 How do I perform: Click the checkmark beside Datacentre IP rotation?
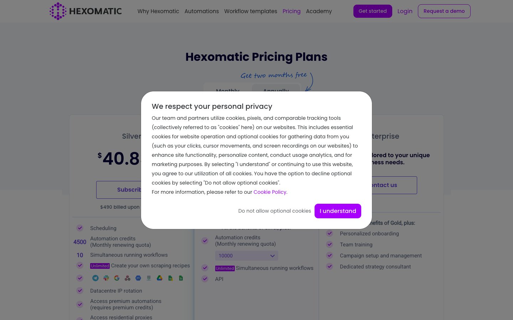(x=80, y=290)
